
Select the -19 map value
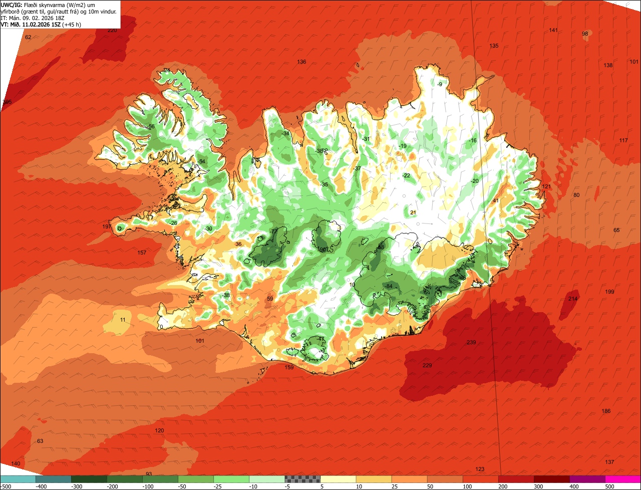[x=403, y=146]
